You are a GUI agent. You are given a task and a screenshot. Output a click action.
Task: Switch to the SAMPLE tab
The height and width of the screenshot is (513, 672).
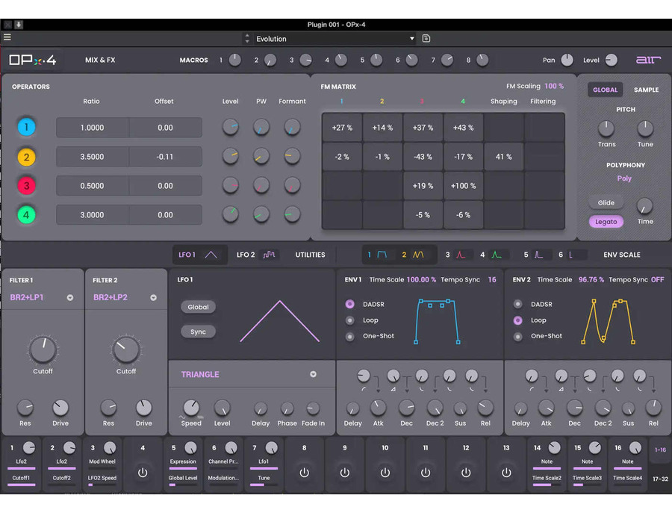tap(646, 90)
